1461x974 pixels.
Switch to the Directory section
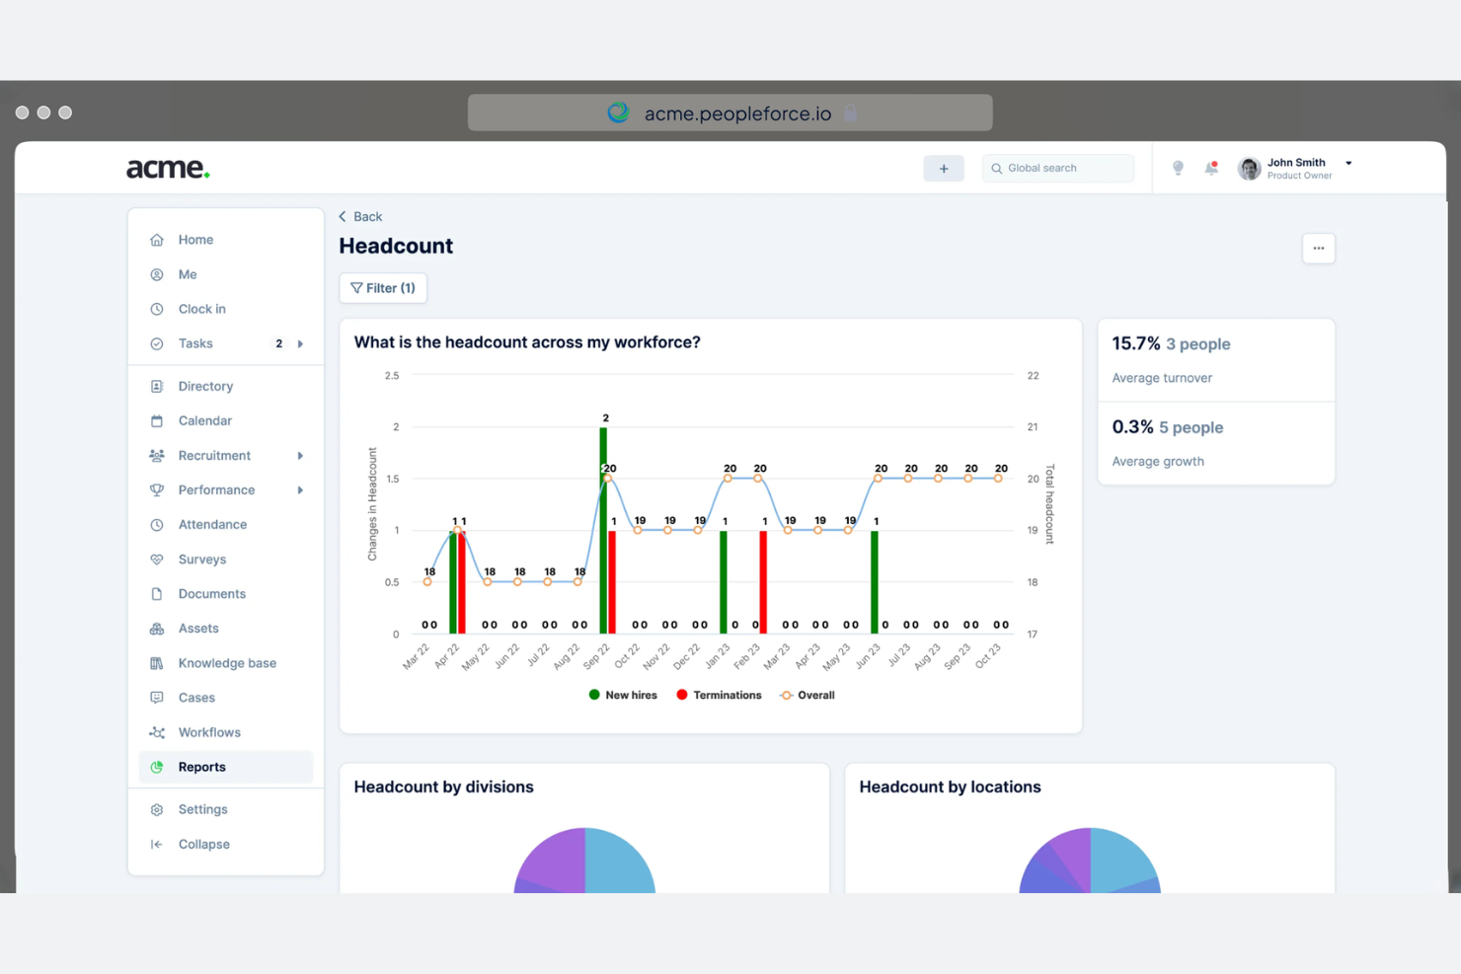pyautogui.click(x=205, y=386)
